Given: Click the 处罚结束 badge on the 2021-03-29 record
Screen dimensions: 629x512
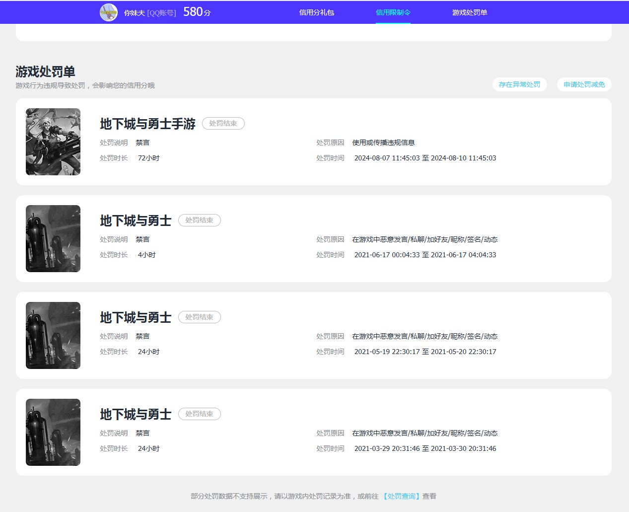Looking at the screenshot, I should pos(200,414).
